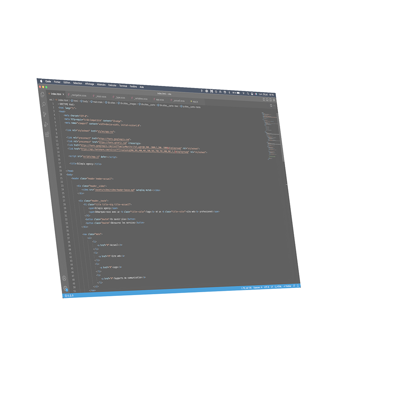Toggle the split editor icon near the tabs
The height and width of the screenshot is (415, 415).
point(271,105)
